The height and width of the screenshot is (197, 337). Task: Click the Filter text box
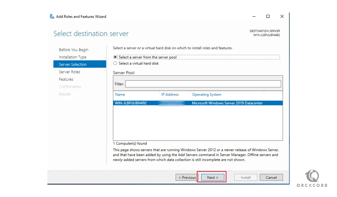203,84
